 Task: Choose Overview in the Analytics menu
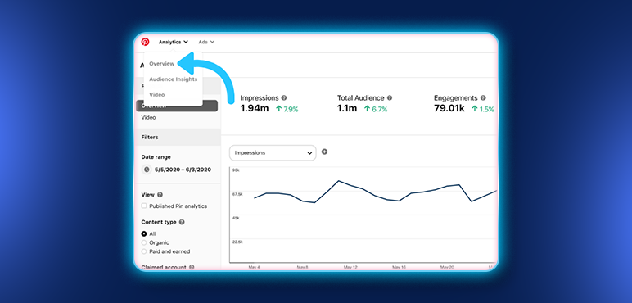[161, 64]
